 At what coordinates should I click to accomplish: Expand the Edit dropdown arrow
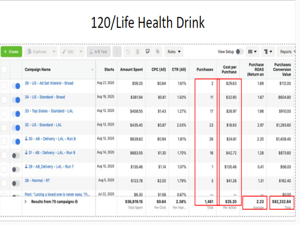pos(81,52)
